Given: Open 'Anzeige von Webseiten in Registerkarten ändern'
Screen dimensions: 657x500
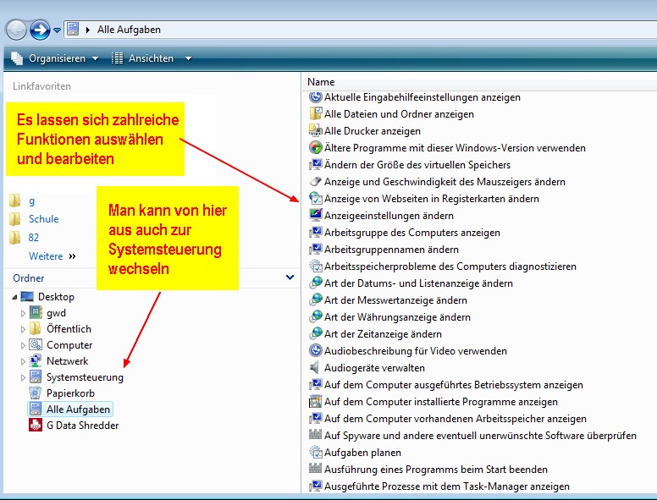Looking at the screenshot, I should click(432, 199).
